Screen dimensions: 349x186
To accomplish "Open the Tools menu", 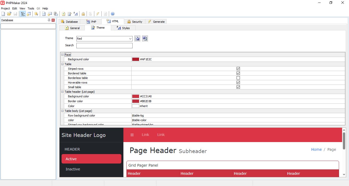I will 31,8.
